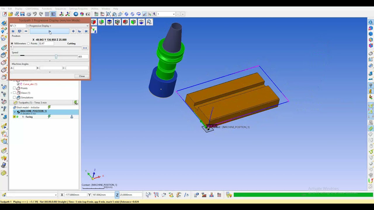Close the Progressive Display dialog
This screenshot has width=374, height=210.
[x=82, y=76]
